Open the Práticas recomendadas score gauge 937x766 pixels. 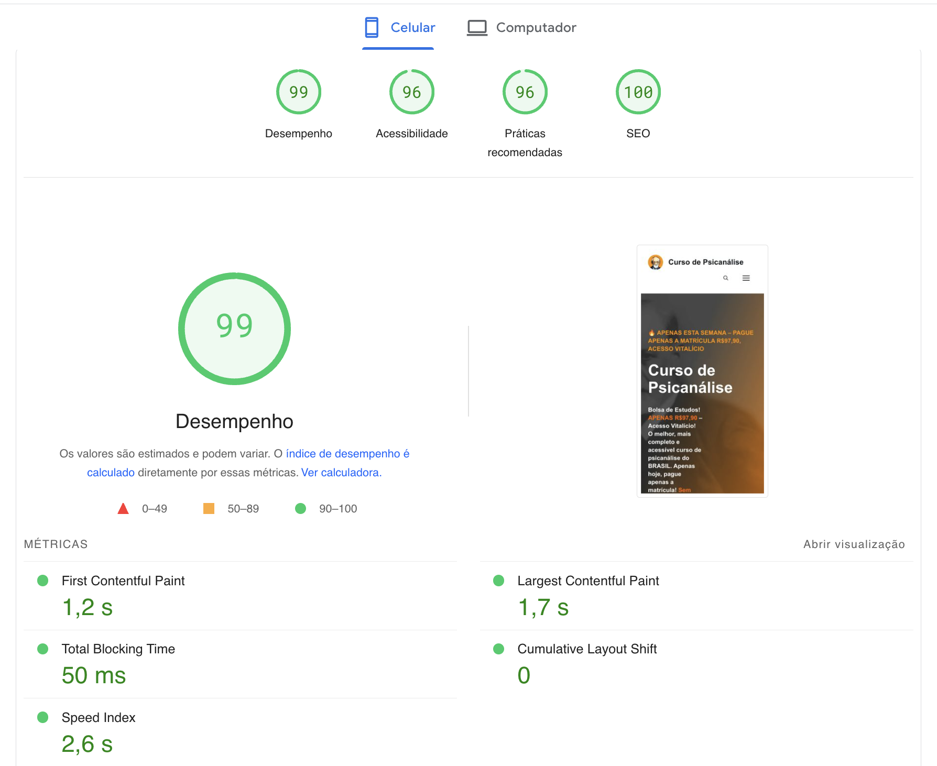(525, 92)
